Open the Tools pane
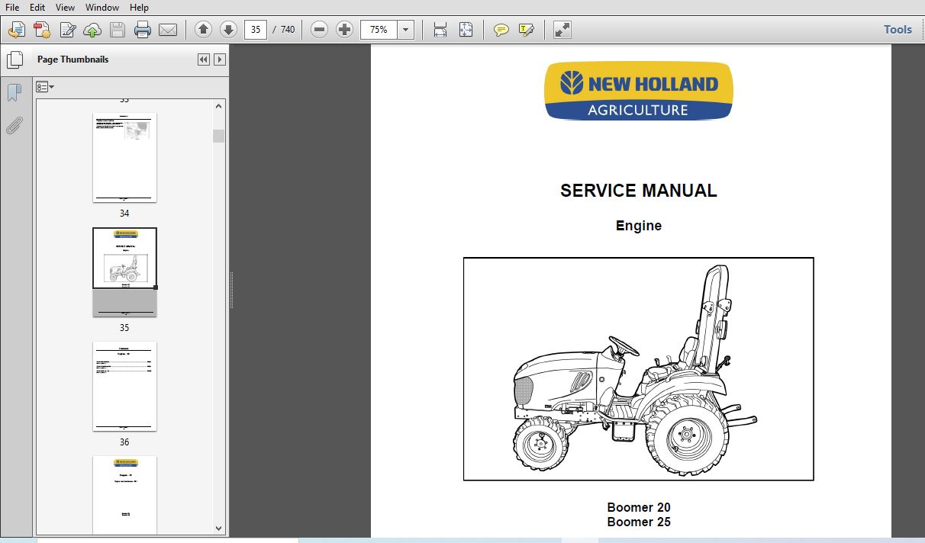This screenshot has height=543, width=925. (898, 30)
